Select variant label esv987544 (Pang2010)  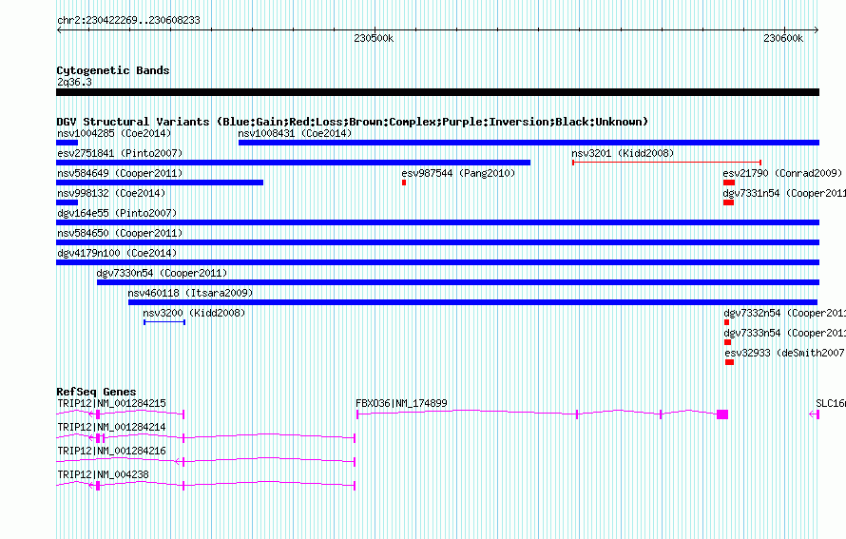coord(458,173)
